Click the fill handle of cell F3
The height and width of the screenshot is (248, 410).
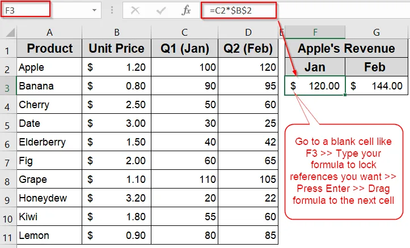coord(345,95)
